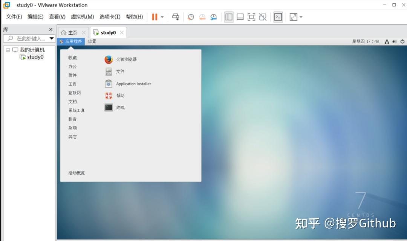
Task: Select the 工具 category
Action: coord(72,84)
